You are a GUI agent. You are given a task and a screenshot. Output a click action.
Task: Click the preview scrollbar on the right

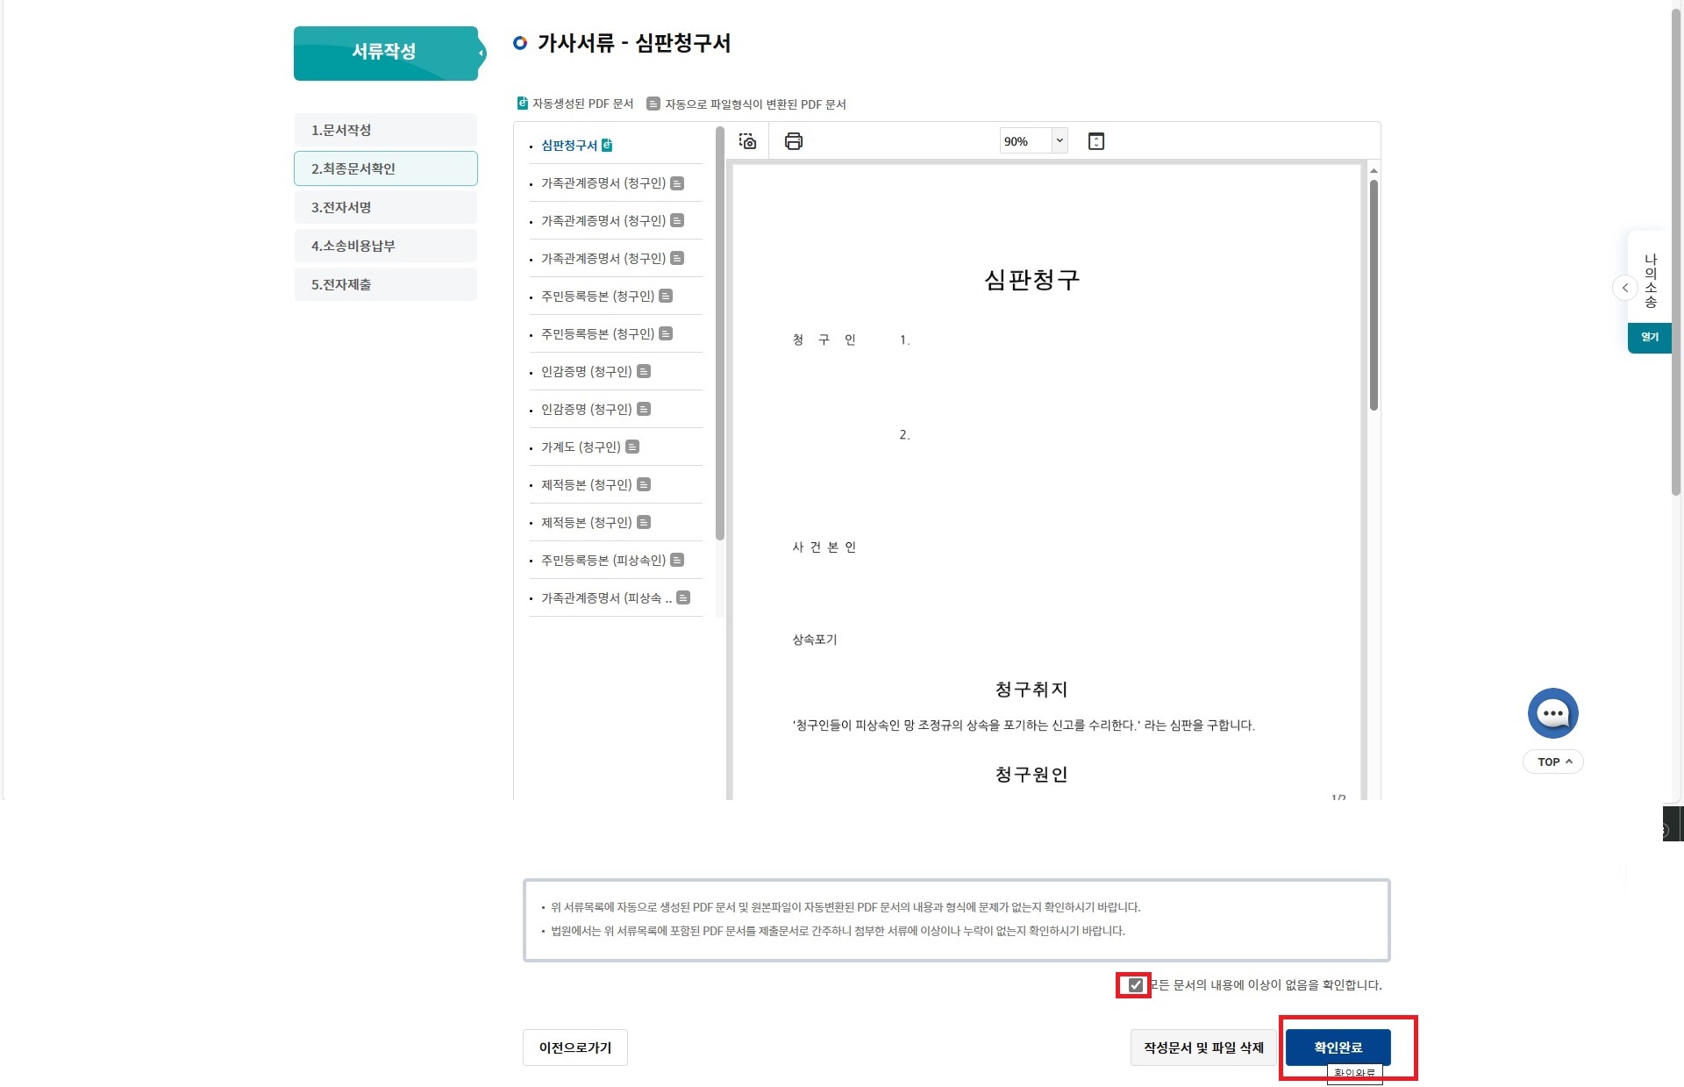pyautogui.click(x=1373, y=290)
